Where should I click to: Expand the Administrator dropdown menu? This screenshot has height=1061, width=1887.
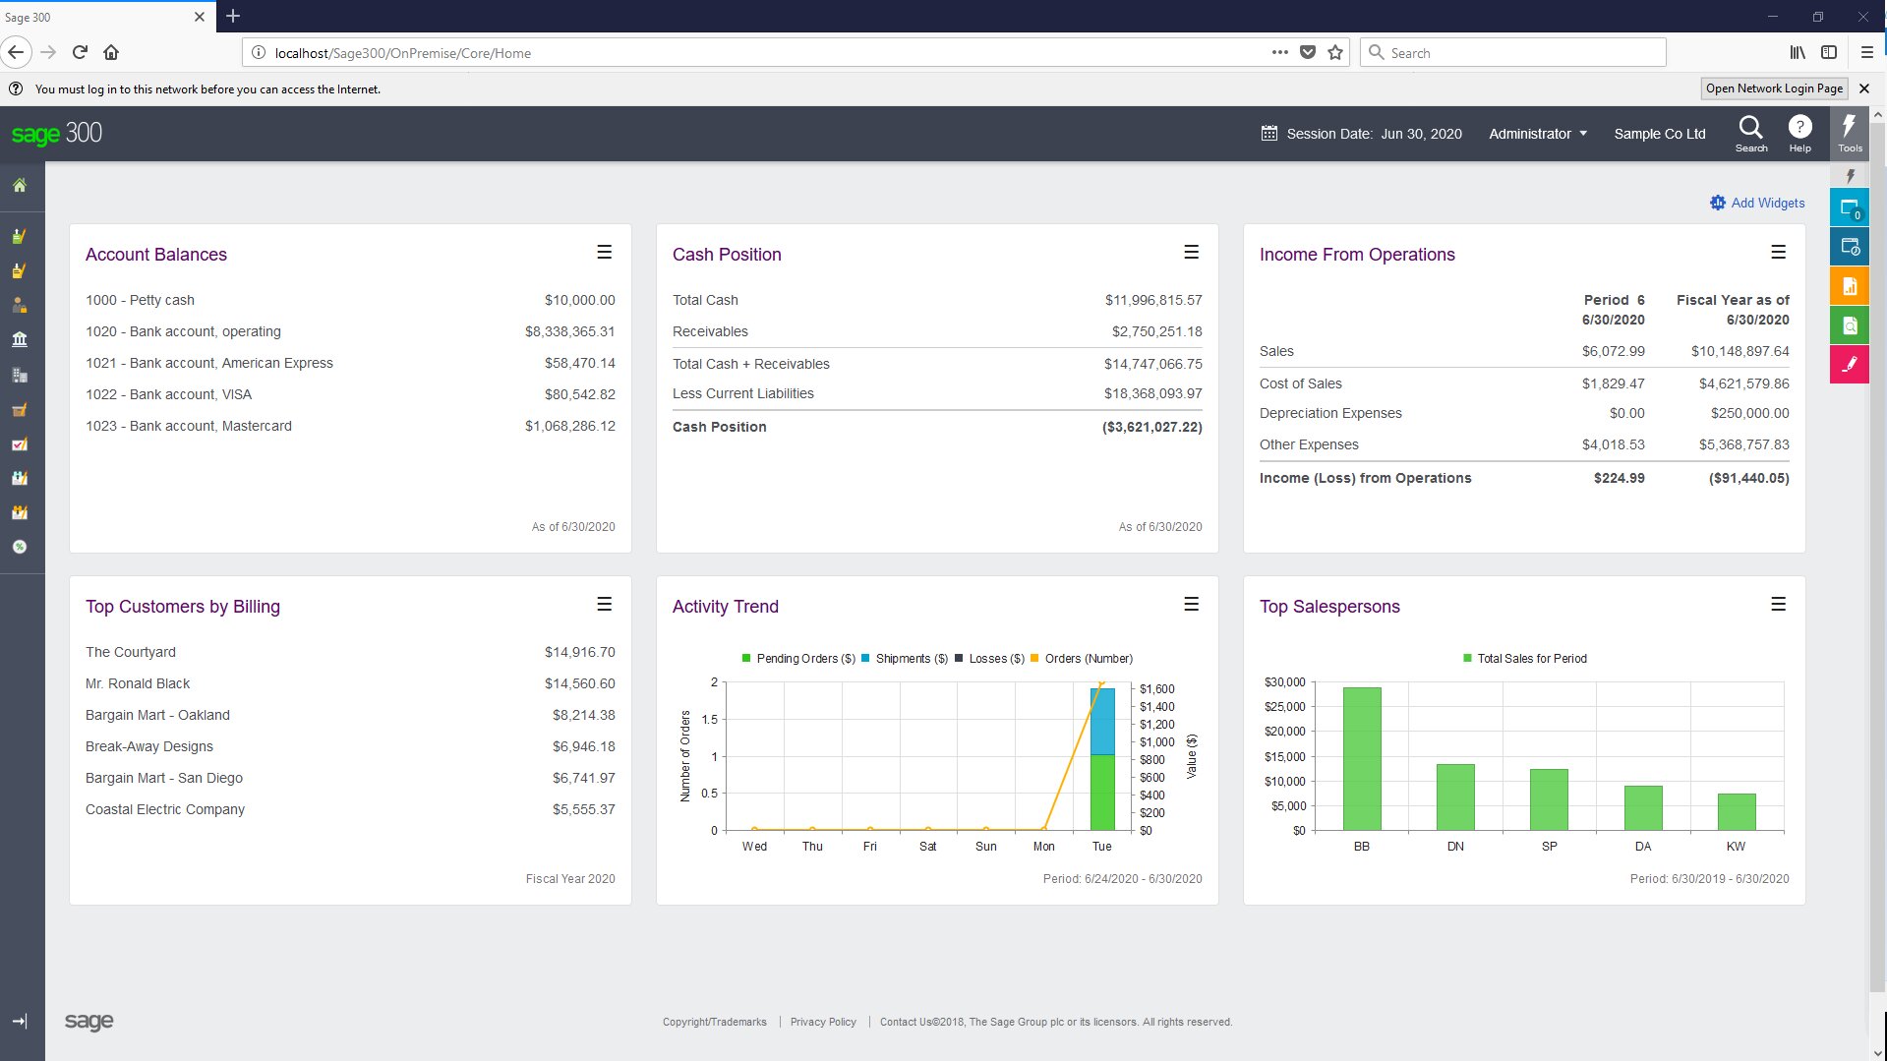point(1536,133)
